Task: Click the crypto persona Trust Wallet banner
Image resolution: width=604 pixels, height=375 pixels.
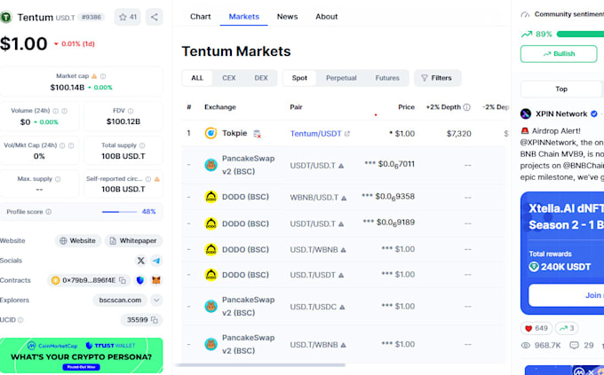Action: tap(82, 355)
